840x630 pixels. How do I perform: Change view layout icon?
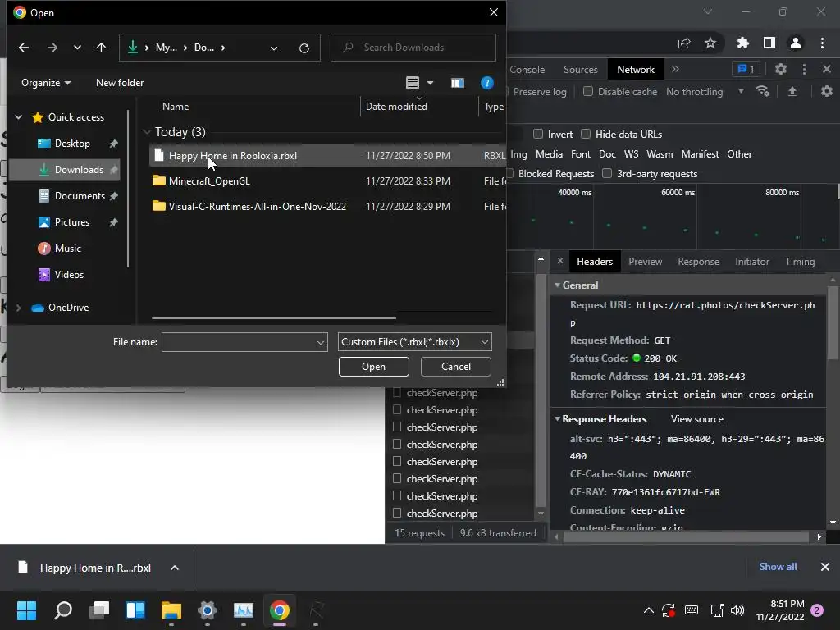point(412,83)
